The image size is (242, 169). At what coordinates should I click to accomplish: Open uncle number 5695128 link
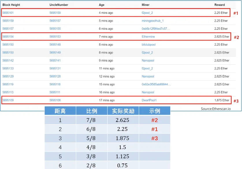(x=55, y=76)
